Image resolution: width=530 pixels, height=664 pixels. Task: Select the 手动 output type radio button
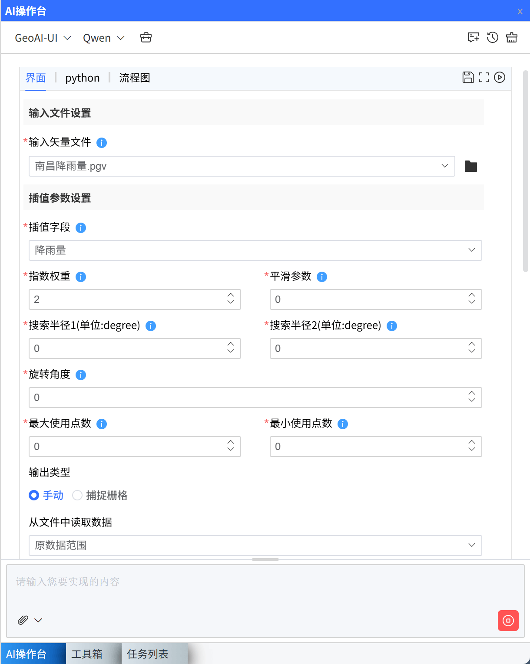point(34,495)
